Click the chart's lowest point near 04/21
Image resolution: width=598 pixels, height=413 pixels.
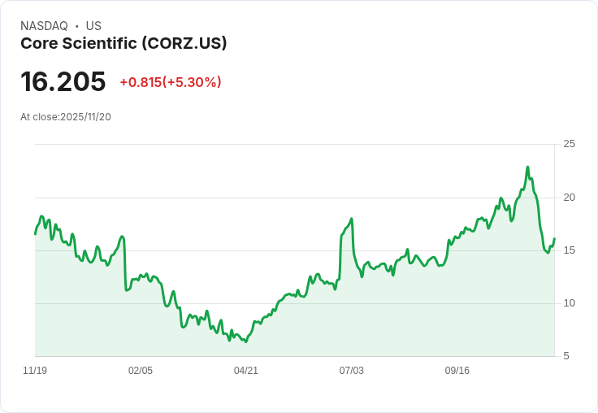(246, 341)
